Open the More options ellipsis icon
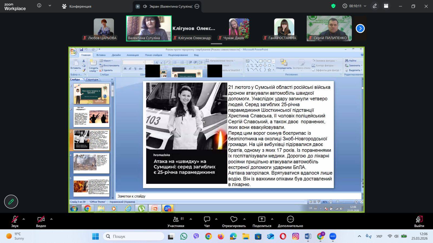Screen dimensions: 433x243 point(290,220)
